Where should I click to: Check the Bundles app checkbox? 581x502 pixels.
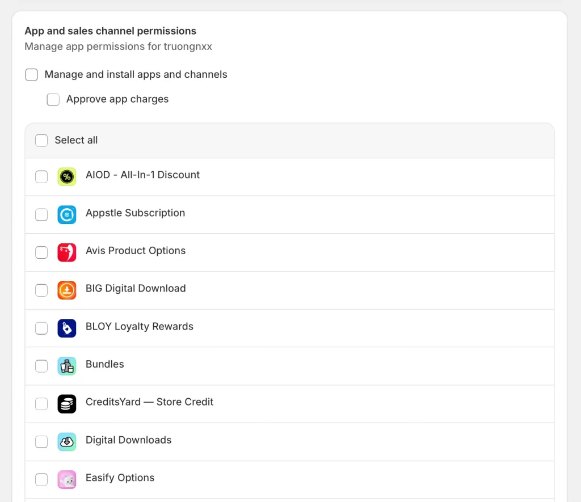41,366
